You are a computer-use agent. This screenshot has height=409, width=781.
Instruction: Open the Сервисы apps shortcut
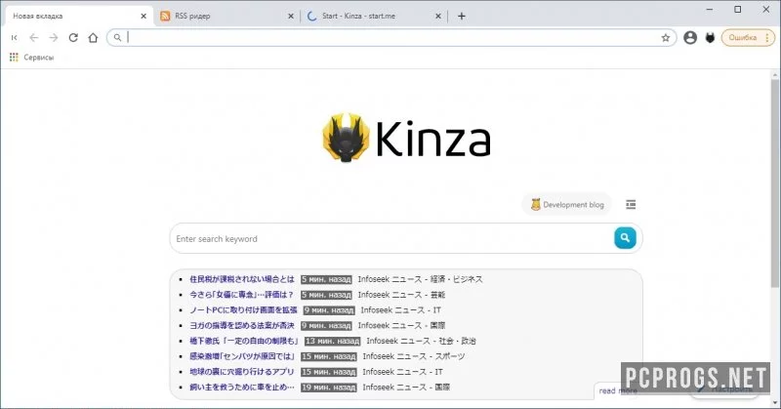click(x=31, y=58)
